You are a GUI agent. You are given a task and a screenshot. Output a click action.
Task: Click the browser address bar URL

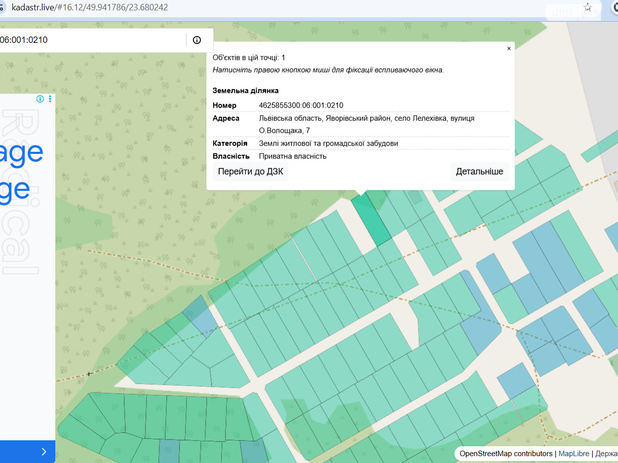[x=90, y=7]
